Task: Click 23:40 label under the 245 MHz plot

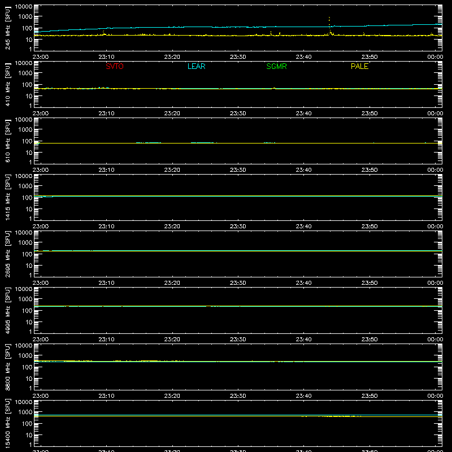Action: pyautogui.click(x=303, y=57)
